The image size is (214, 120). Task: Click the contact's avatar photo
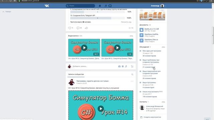142,107
